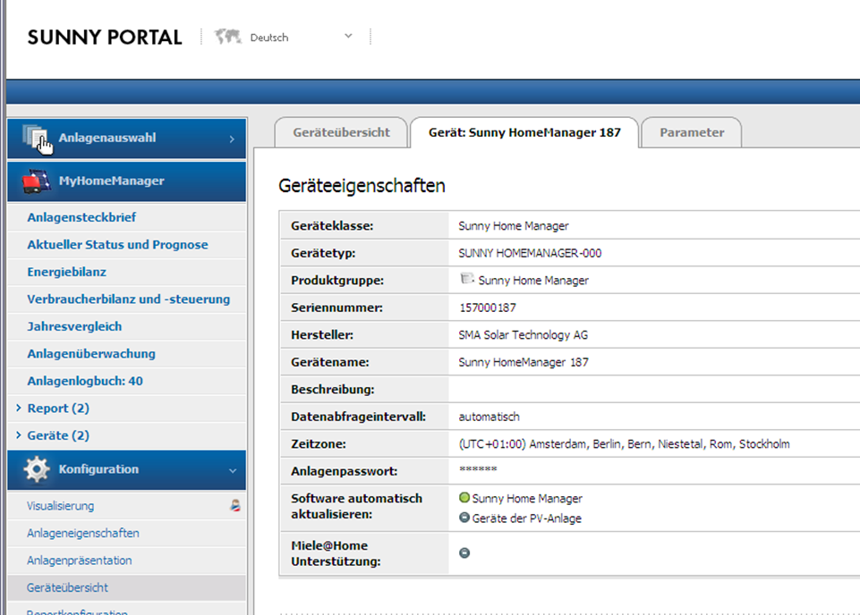860x615 pixels.
Task: Click the world map language icon
Action: pyautogui.click(x=228, y=37)
